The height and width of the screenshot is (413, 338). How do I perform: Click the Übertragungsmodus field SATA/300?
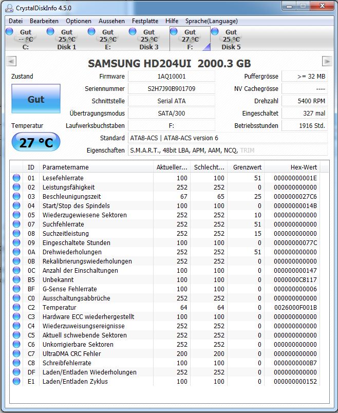click(x=172, y=113)
